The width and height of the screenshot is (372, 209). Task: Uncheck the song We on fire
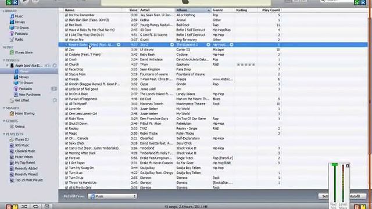click(66, 40)
